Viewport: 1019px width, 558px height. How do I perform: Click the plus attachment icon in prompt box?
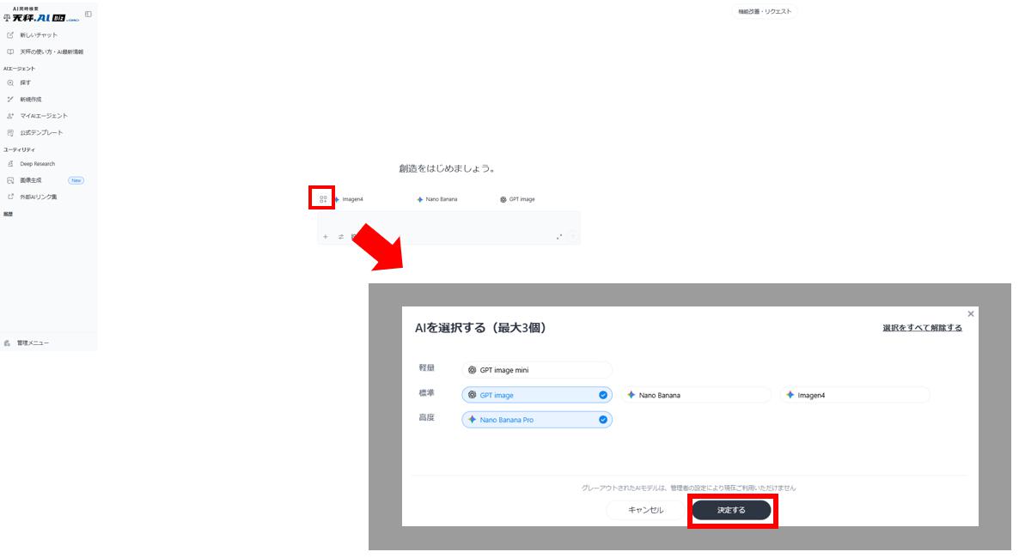click(x=326, y=237)
